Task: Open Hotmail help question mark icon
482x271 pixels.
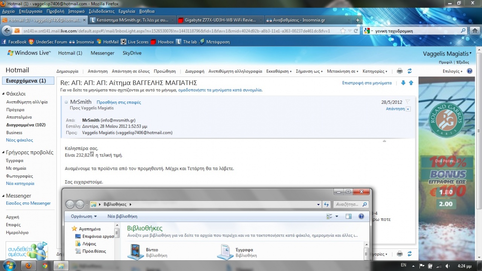Action: pyautogui.click(x=470, y=71)
